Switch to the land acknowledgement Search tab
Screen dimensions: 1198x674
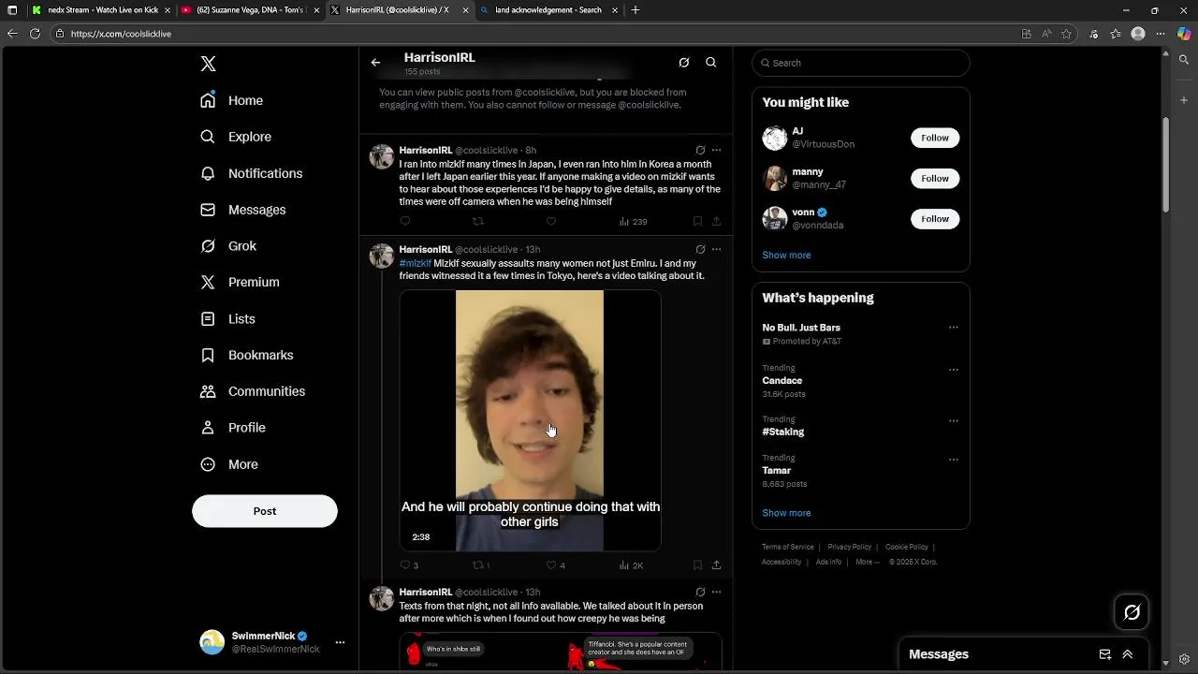(548, 10)
